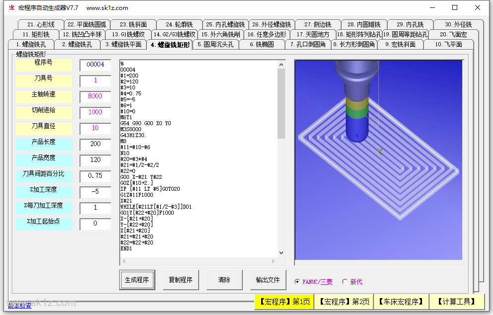
Task: Switch to the 15. 外六角铣削 tab
Action: point(221,34)
